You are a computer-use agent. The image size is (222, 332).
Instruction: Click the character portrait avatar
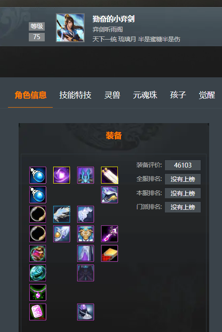(x=70, y=28)
